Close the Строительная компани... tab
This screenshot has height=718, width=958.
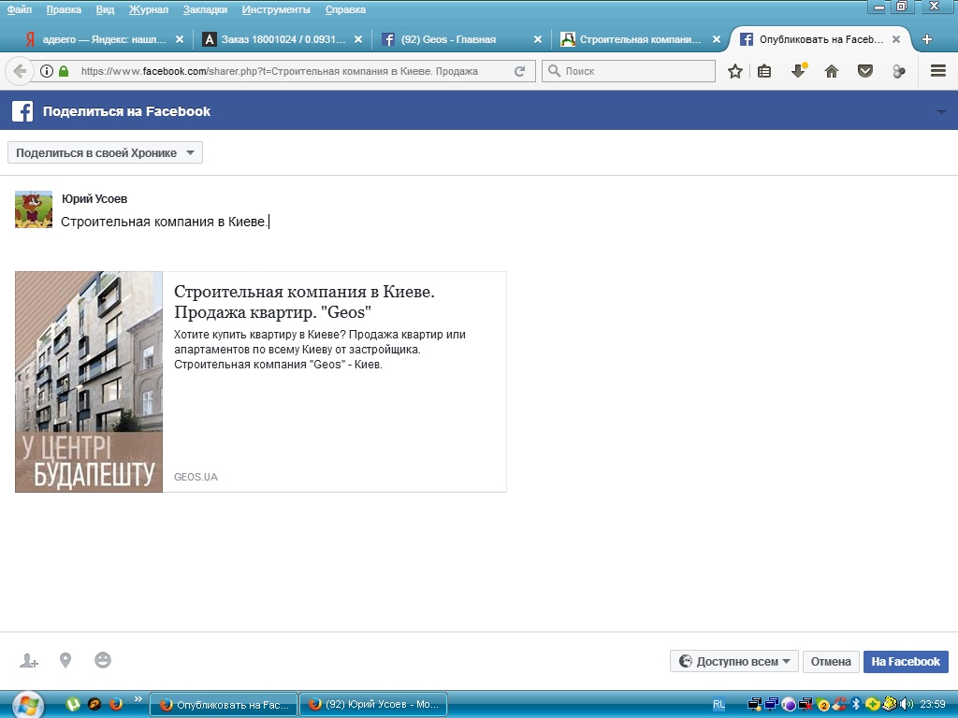click(717, 39)
